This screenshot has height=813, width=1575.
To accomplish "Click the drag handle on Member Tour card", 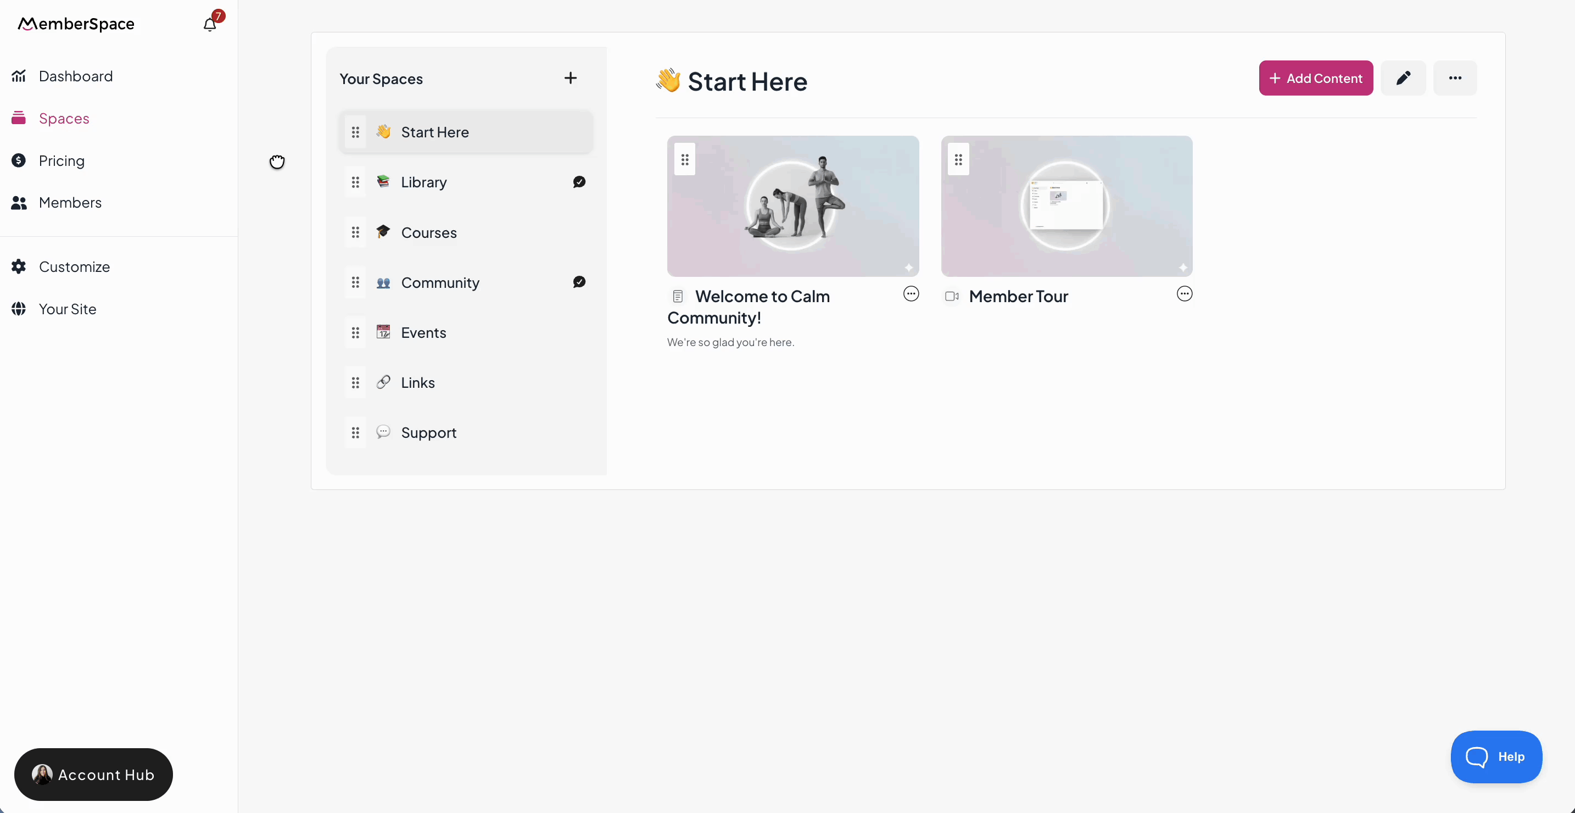I will point(958,160).
